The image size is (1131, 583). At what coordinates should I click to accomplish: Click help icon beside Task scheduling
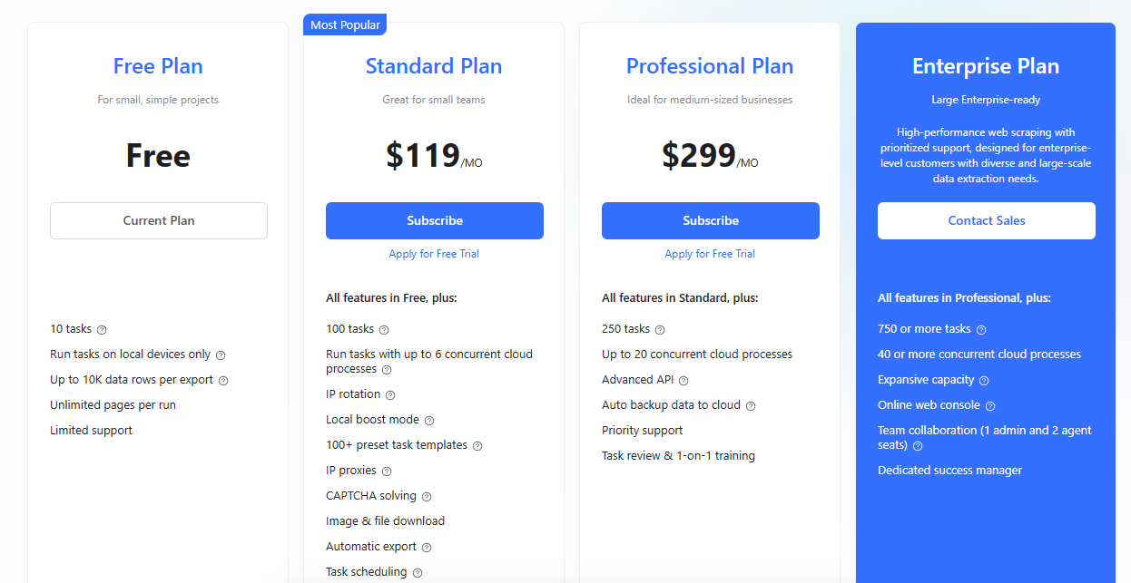[x=418, y=573]
